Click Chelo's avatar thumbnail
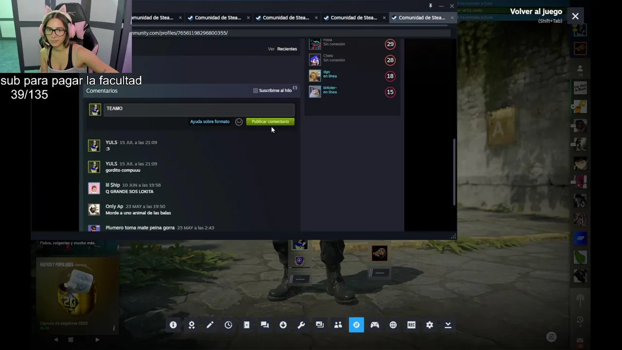Image resolution: width=622 pixels, height=350 pixels. 315,60
